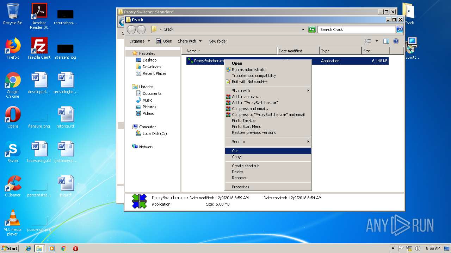
Task: Expand the address bar history dropdown
Action: tap(303, 30)
